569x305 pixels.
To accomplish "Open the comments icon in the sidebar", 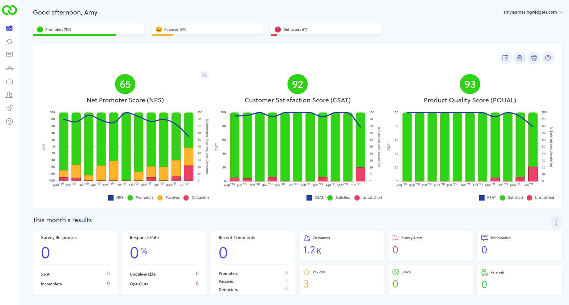I will click(x=9, y=55).
